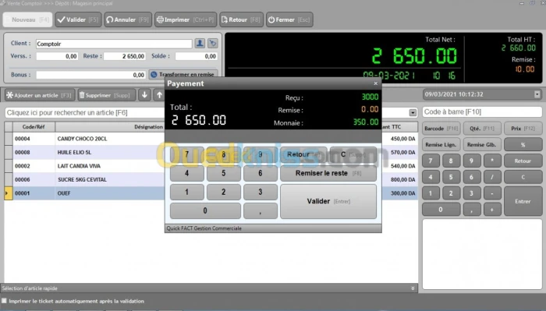Click Annuler [F9] toolbar button
This screenshot has width=546, height=311.
click(x=127, y=19)
